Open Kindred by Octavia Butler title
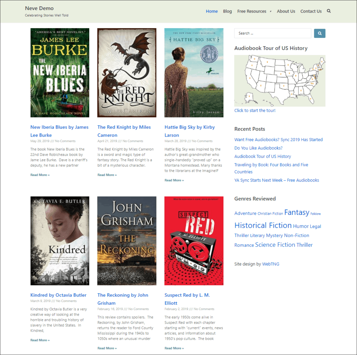Viewport: 357px width, 355px height. [x=59, y=295]
